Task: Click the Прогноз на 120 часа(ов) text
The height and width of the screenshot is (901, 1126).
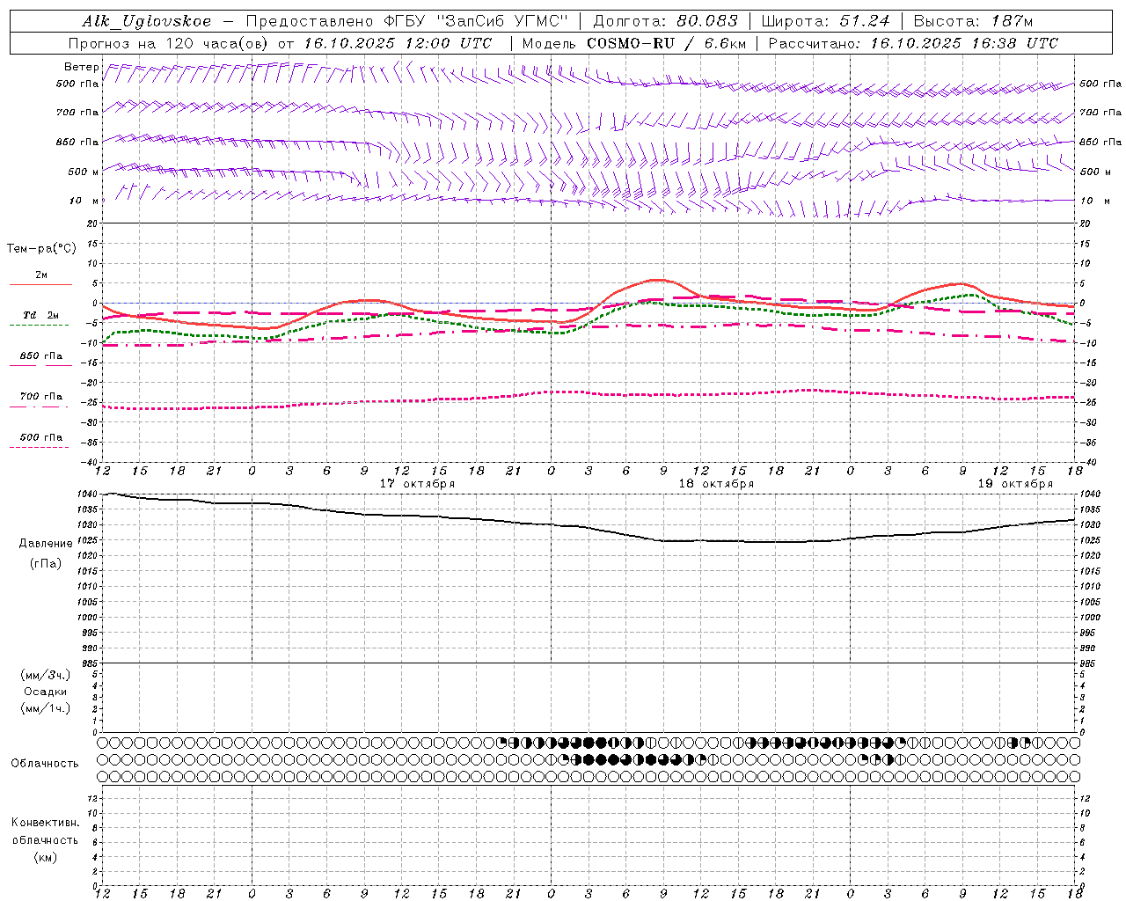Action: click(170, 43)
